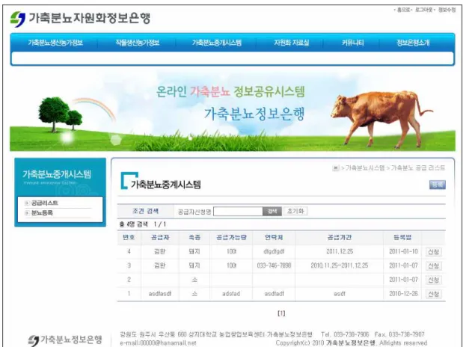
Task: Click the cow banner image
Action: point(233,111)
